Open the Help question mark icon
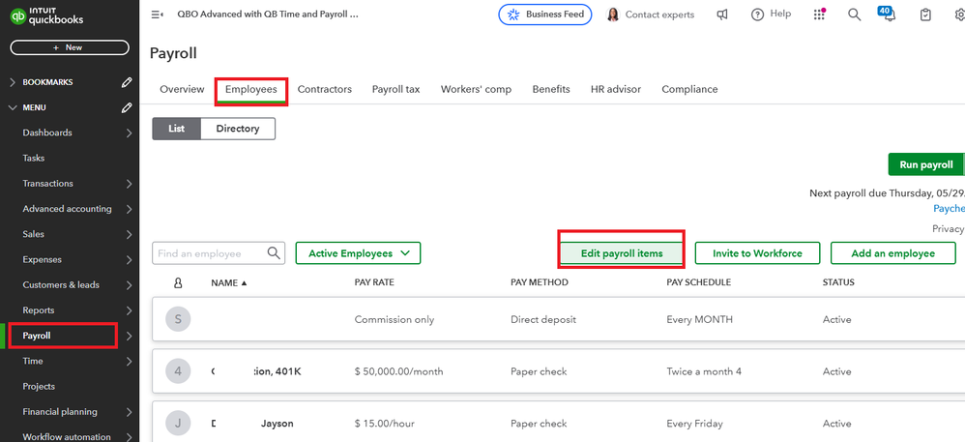 click(757, 15)
